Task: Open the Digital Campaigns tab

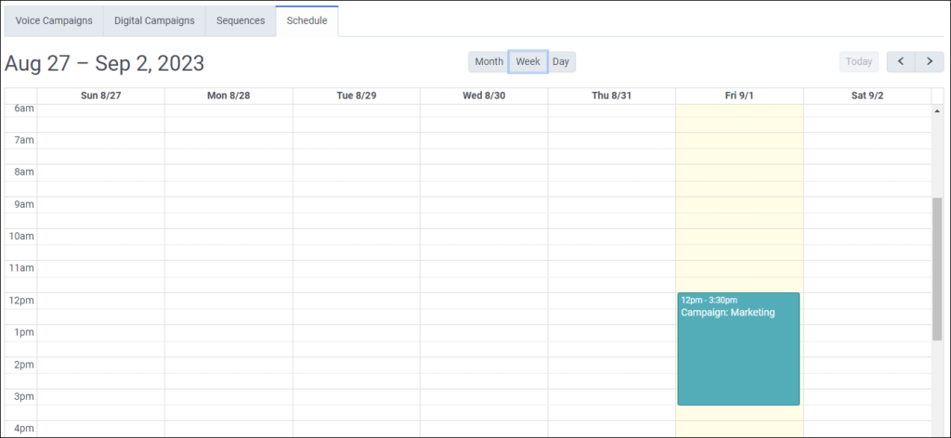Action: (x=154, y=20)
